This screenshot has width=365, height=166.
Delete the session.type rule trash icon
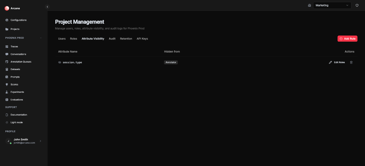click(351, 63)
